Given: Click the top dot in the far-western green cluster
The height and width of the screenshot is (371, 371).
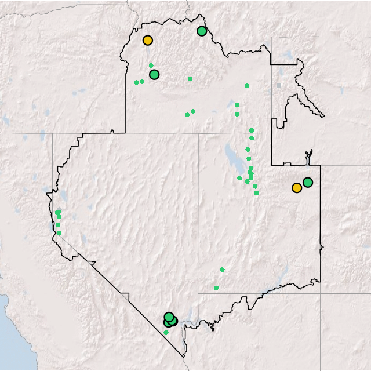Looking at the screenshot, I should pos(58,212).
